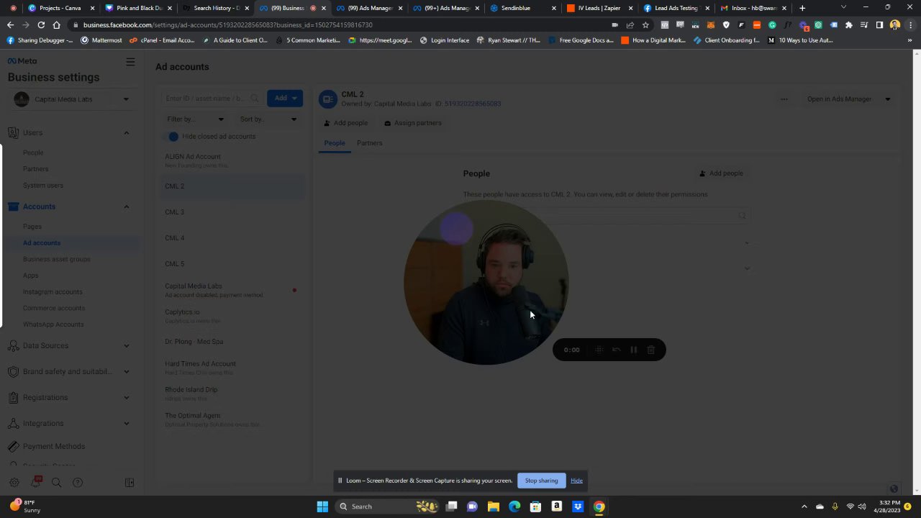Switch to the Partners tab of CML 2
This screenshot has height=518, width=921.
coord(369,143)
